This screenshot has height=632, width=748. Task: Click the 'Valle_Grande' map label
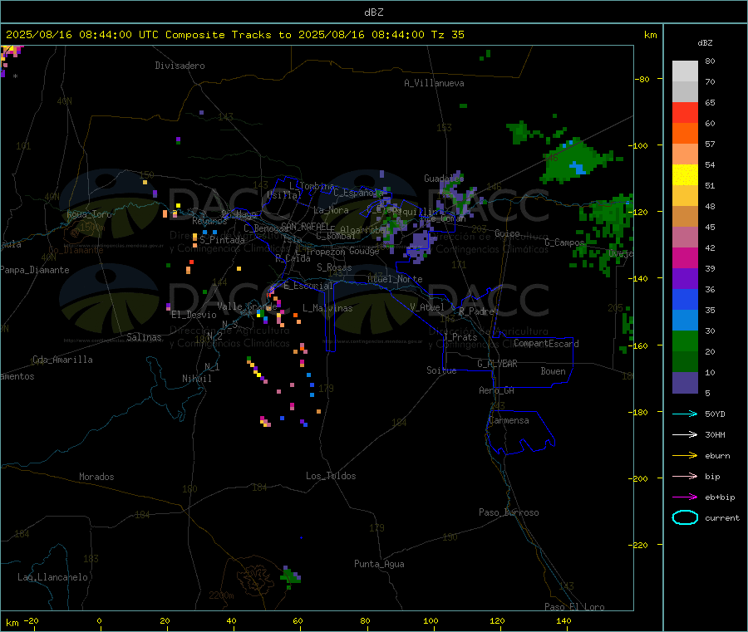coord(247,306)
